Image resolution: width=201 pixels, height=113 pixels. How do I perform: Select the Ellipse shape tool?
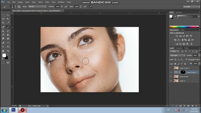click(x=8, y=47)
